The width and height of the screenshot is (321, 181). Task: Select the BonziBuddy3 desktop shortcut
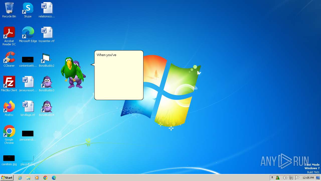point(47,84)
